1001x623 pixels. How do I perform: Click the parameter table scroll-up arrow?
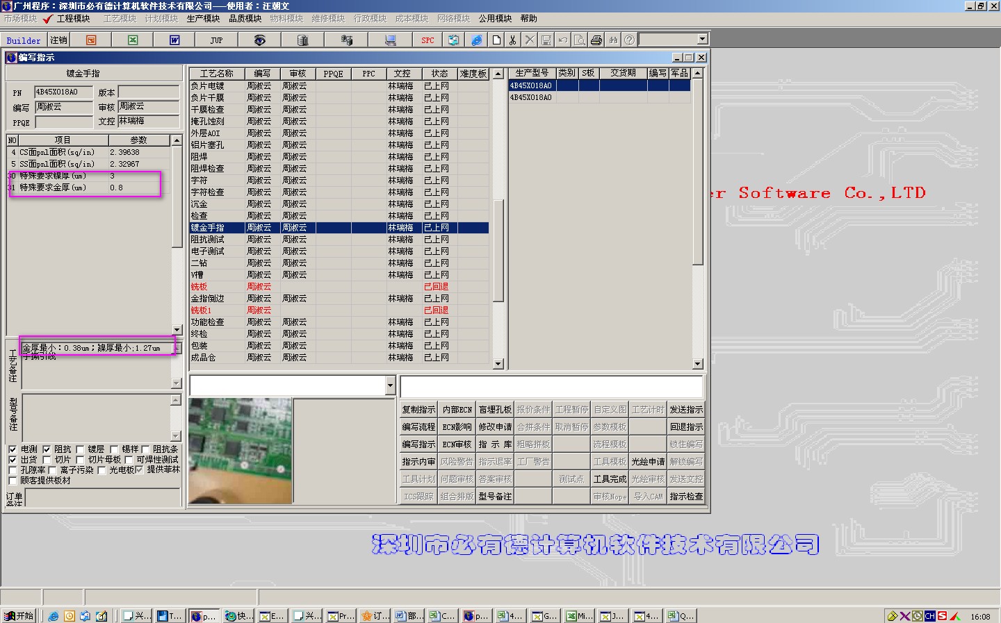tap(177, 140)
